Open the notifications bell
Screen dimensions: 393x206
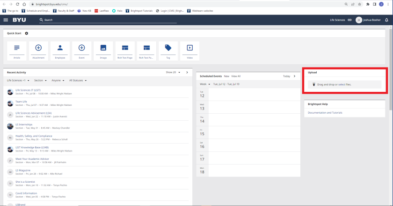(386, 20)
